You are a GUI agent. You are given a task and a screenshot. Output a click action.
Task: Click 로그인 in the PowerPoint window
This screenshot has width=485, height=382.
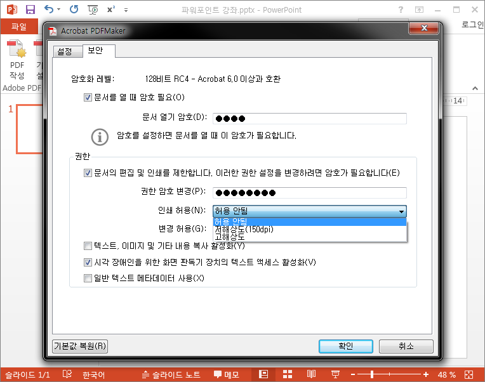point(473,24)
